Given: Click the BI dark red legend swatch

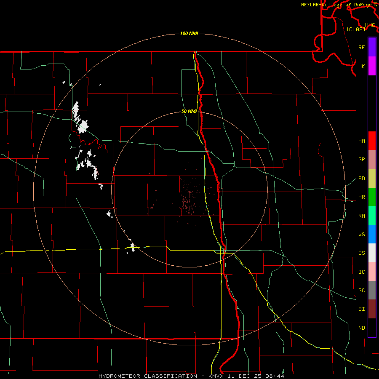Looking at the screenshot, I should click(x=372, y=309).
